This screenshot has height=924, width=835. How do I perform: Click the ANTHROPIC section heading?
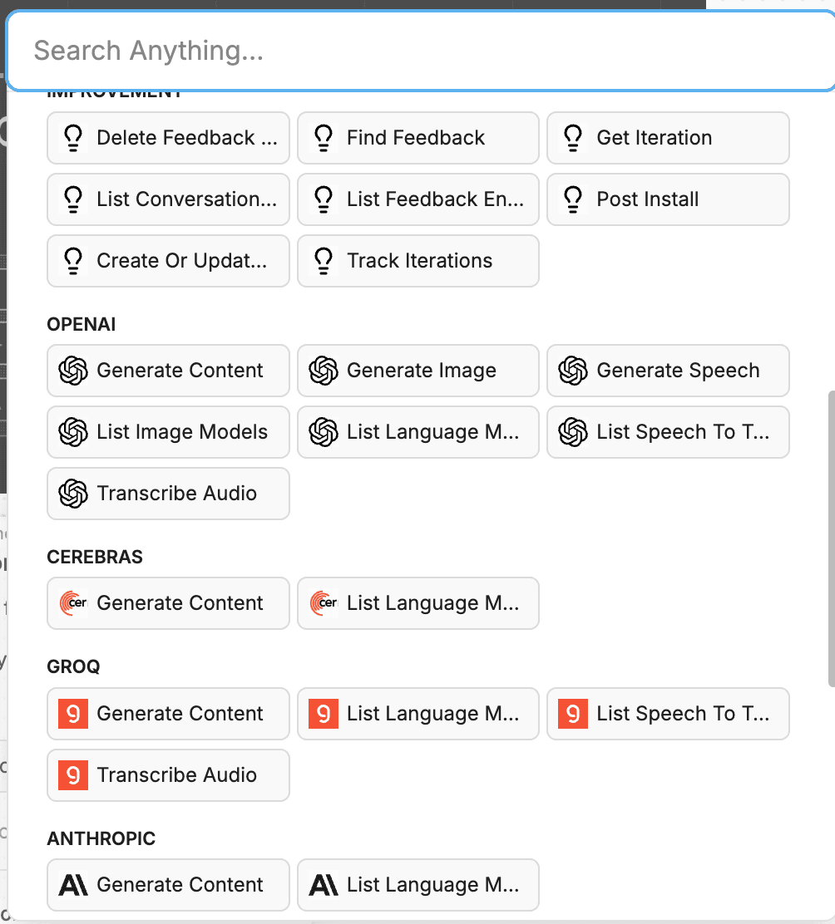click(101, 838)
